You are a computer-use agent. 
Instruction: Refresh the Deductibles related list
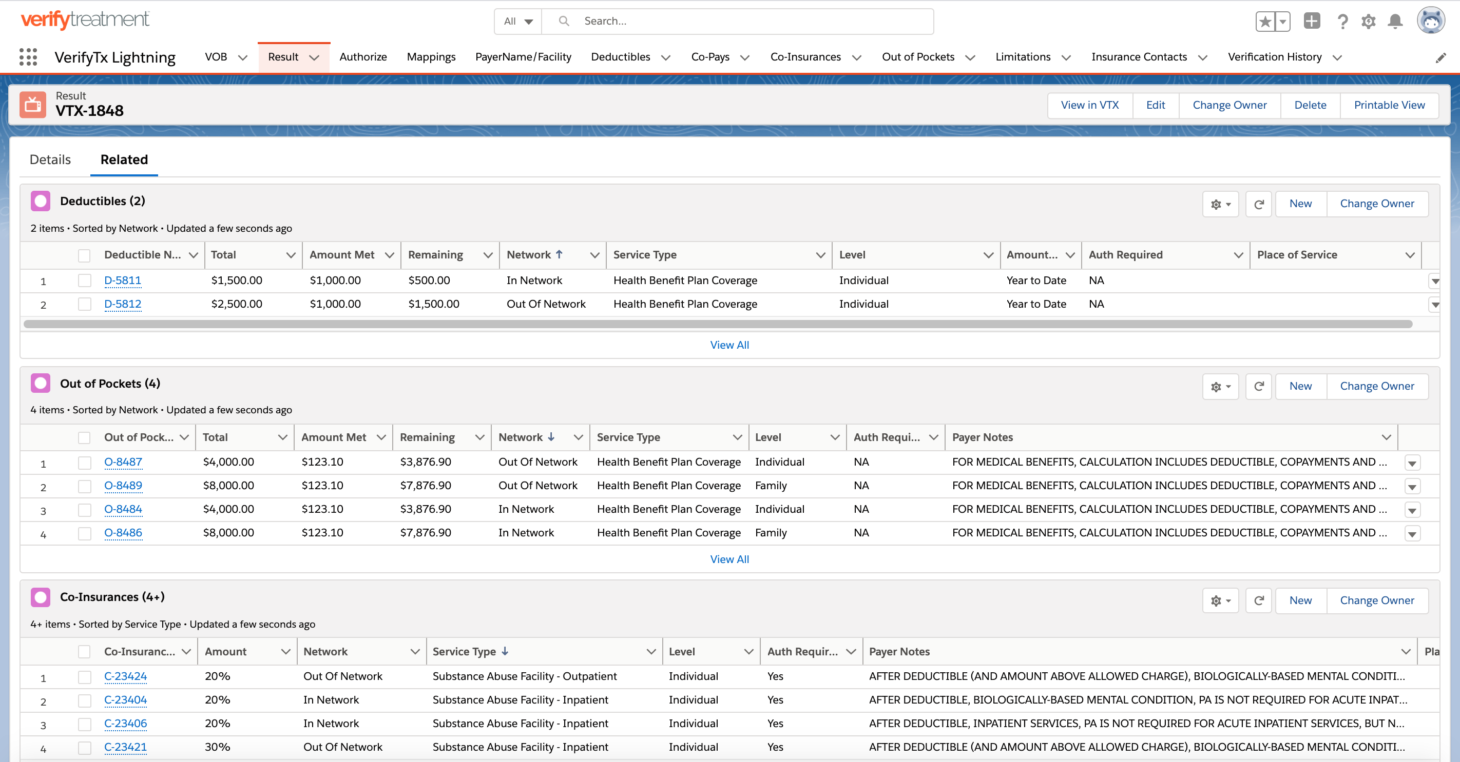point(1258,204)
